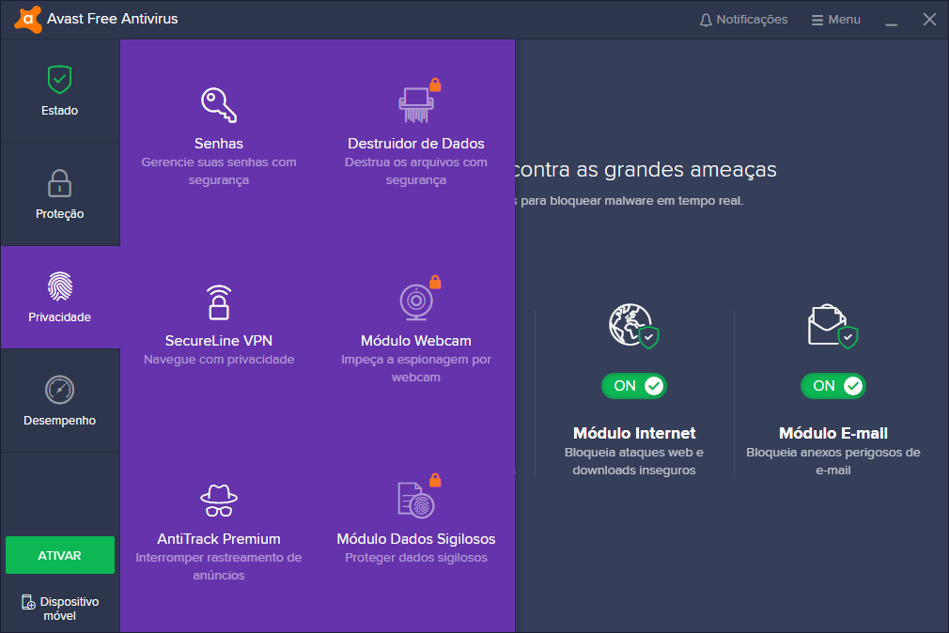Screen dimensions: 949x633
Task: Click 'para bloquear malware em tempo real' text
Action: pyautogui.click(x=631, y=201)
